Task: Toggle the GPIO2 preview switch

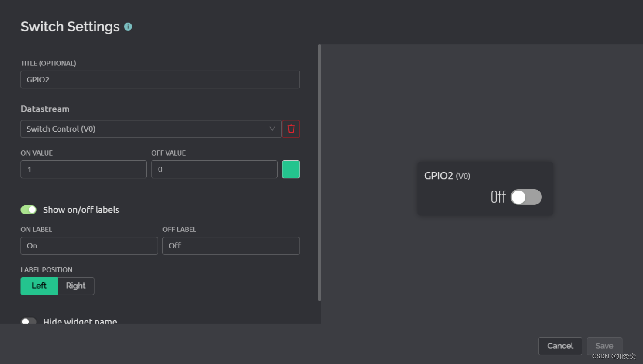Action: pos(526,197)
